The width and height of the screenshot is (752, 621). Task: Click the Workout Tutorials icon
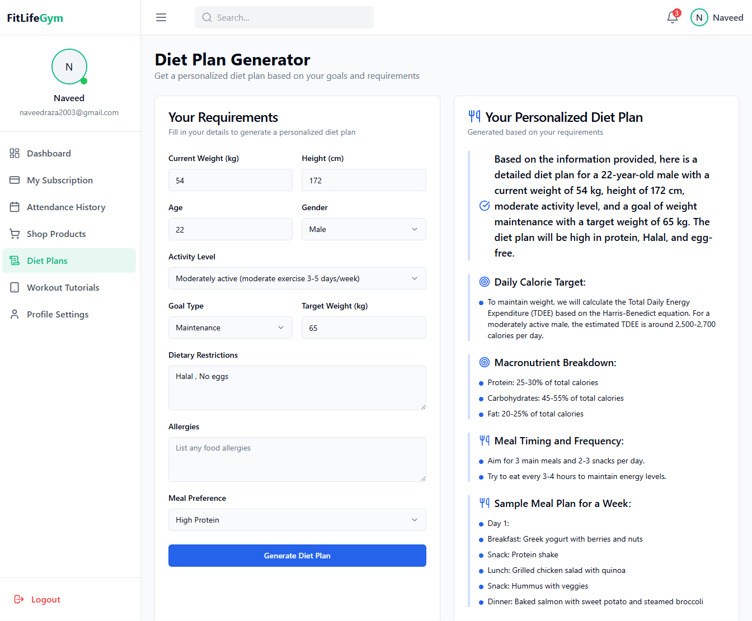tap(15, 287)
